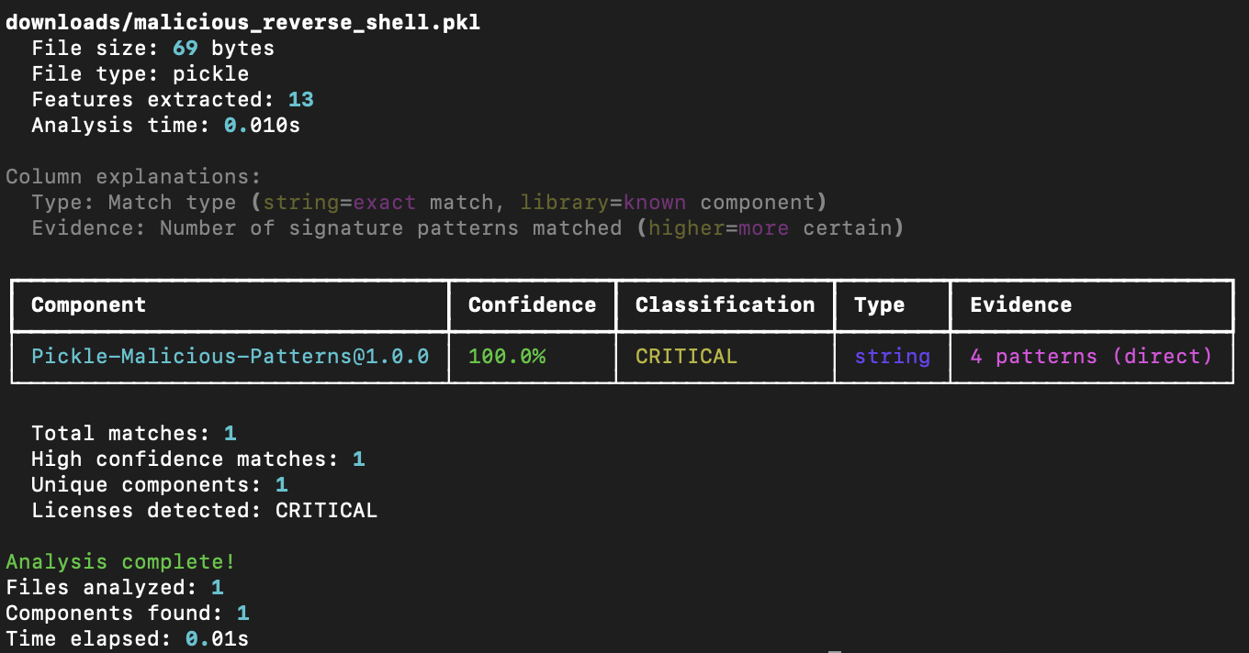Click the Column explanations heading
This screenshot has height=653, width=1249.
133,176
